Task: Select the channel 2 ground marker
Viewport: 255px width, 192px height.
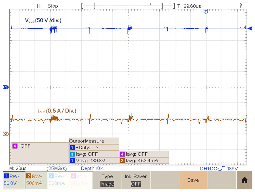Action: point(6,134)
